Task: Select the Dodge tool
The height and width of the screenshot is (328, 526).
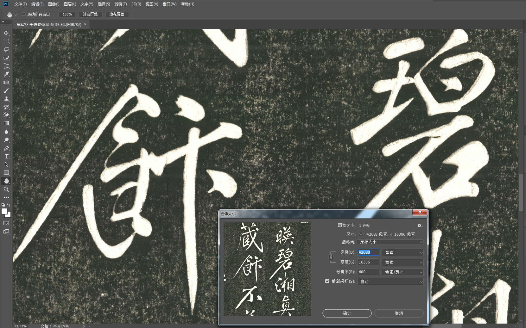Action: 6,140
